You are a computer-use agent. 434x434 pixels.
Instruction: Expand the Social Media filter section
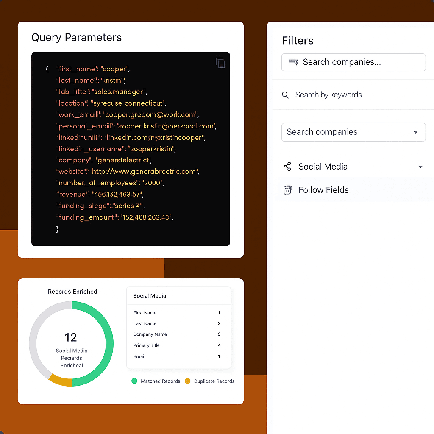(x=420, y=167)
